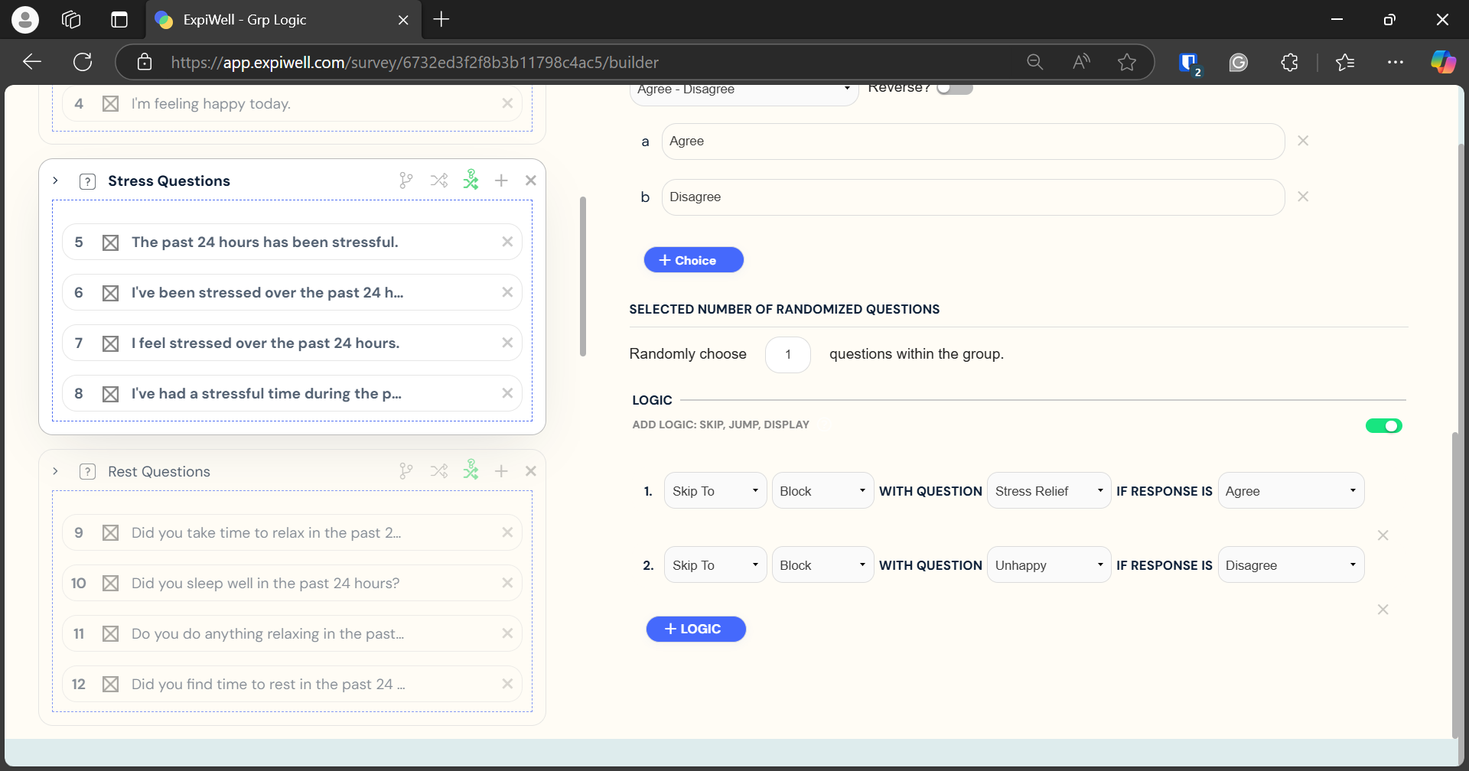Open Unhappy question dropdown
This screenshot has height=771, width=1469.
(1049, 565)
